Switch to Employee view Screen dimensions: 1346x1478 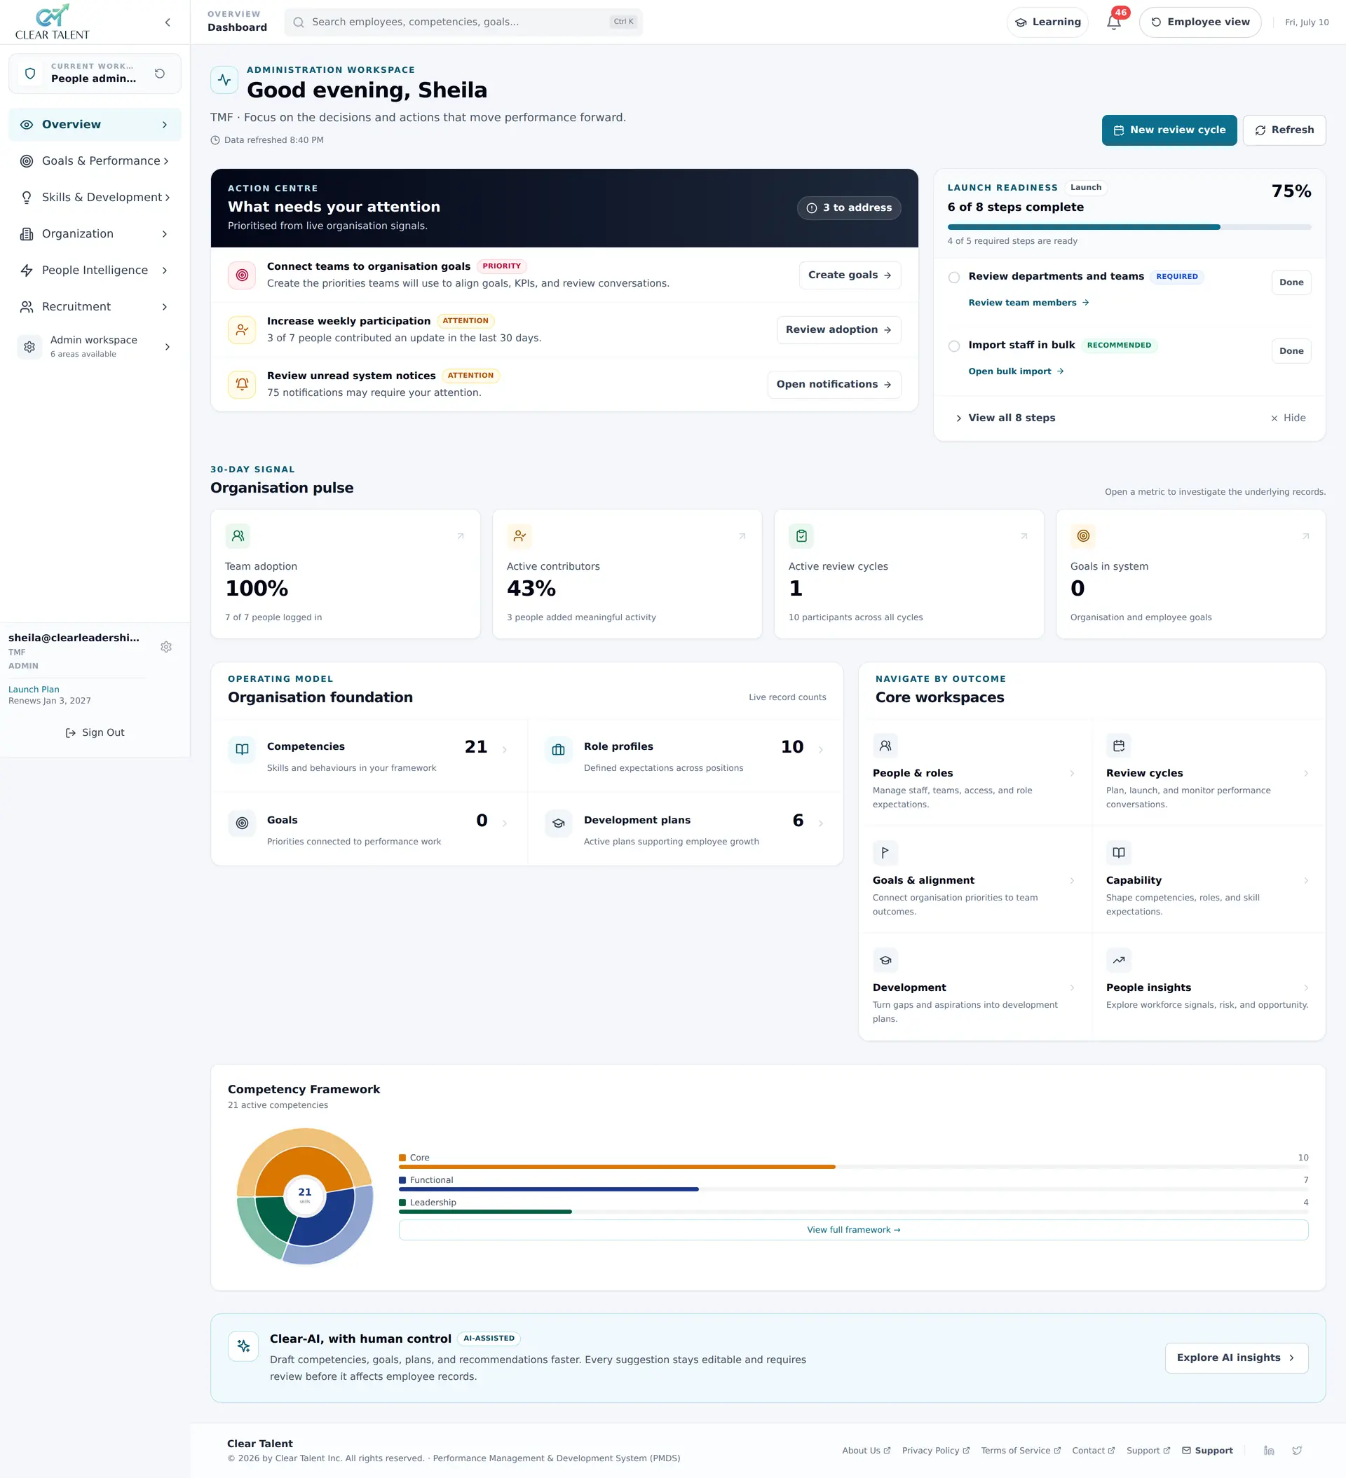pos(1200,22)
